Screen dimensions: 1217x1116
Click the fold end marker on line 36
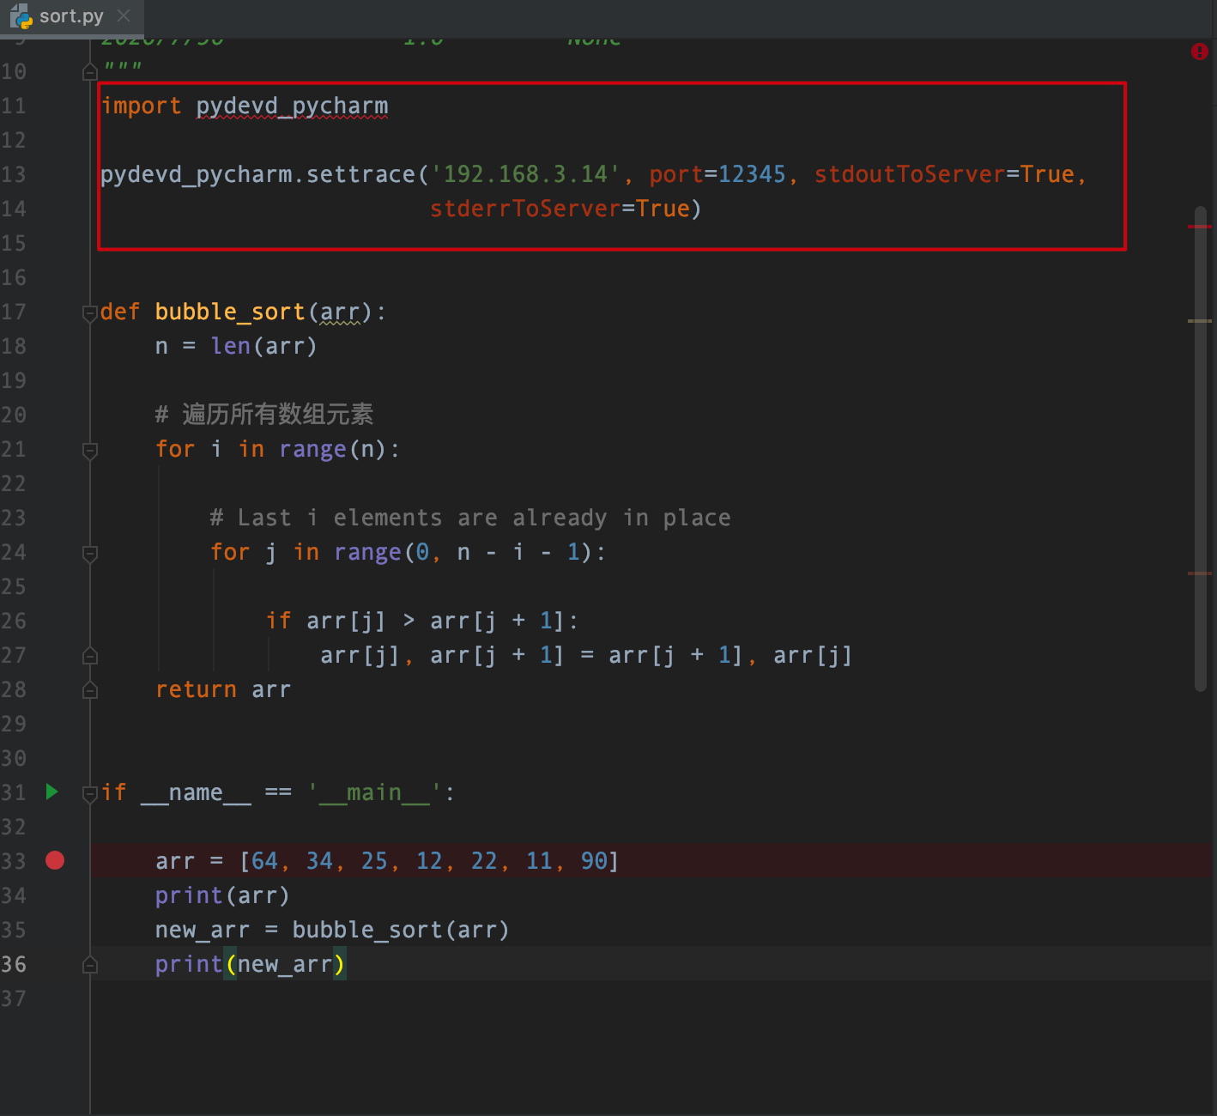(89, 965)
